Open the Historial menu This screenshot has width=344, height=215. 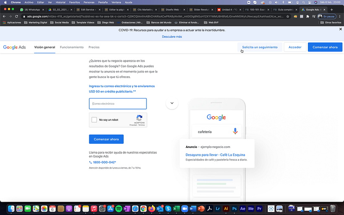[60, 3]
